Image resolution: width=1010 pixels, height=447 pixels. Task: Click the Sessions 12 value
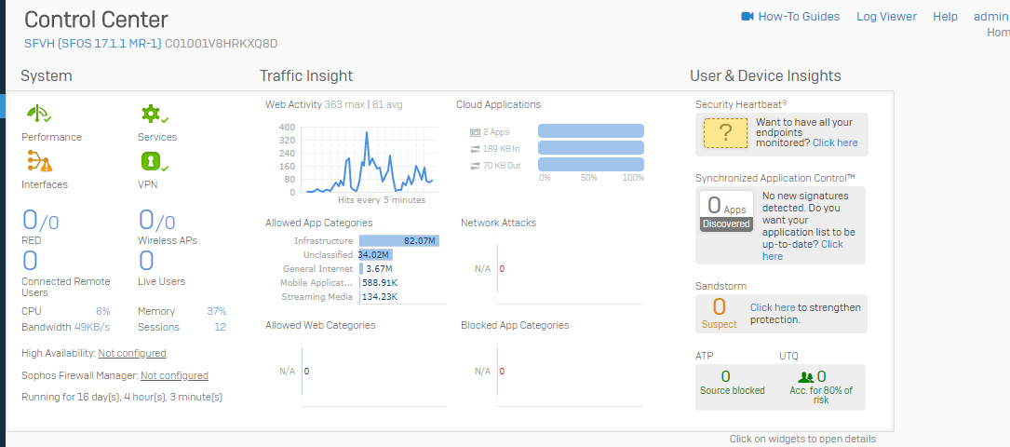click(x=221, y=327)
